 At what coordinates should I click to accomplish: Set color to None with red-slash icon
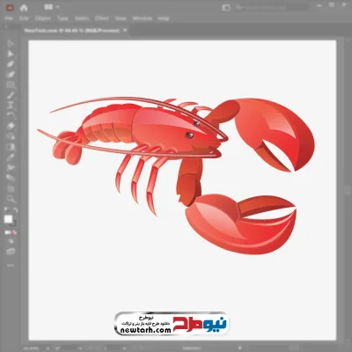point(14,232)
